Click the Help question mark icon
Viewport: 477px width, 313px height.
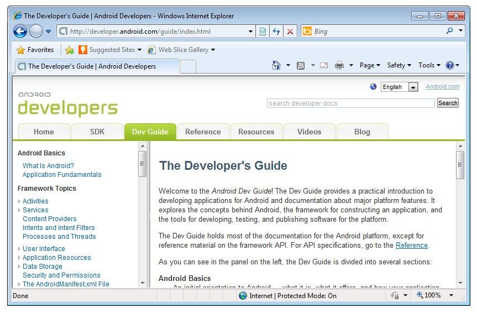(x=450, y=65)
